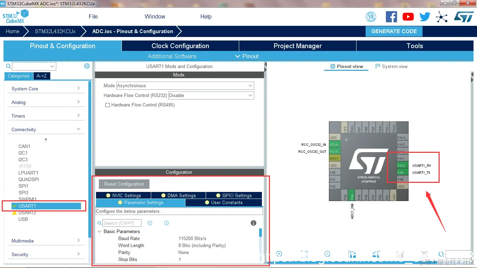Switch to Tools tab
Screen dimensions: 477x268
click(x=415, y=46)
